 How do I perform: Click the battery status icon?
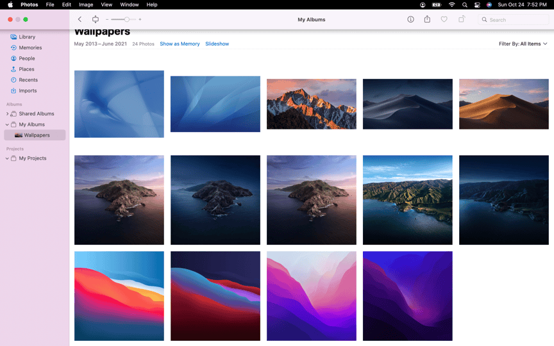tap(437, 4)
